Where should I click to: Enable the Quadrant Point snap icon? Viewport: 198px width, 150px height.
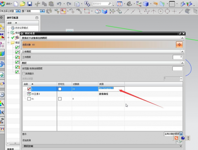click(167, 11)
